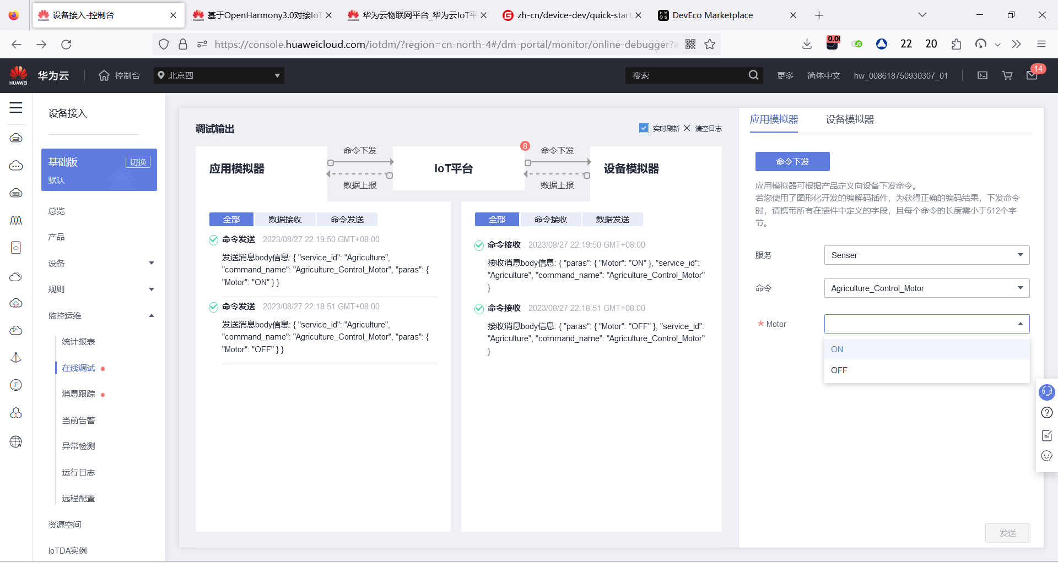Click the 发送 send button
Image resolution: width=1058 pixels, height=563 pixels.
point(1008,533)
